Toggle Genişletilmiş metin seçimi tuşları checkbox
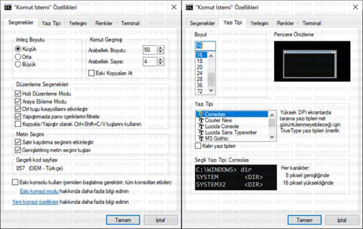This screenshot has width=363, height=229. [18, 150]
